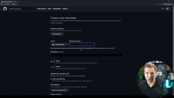Open the browser extensions puzzle icon

pyautogui.click(x=166, y=4)
